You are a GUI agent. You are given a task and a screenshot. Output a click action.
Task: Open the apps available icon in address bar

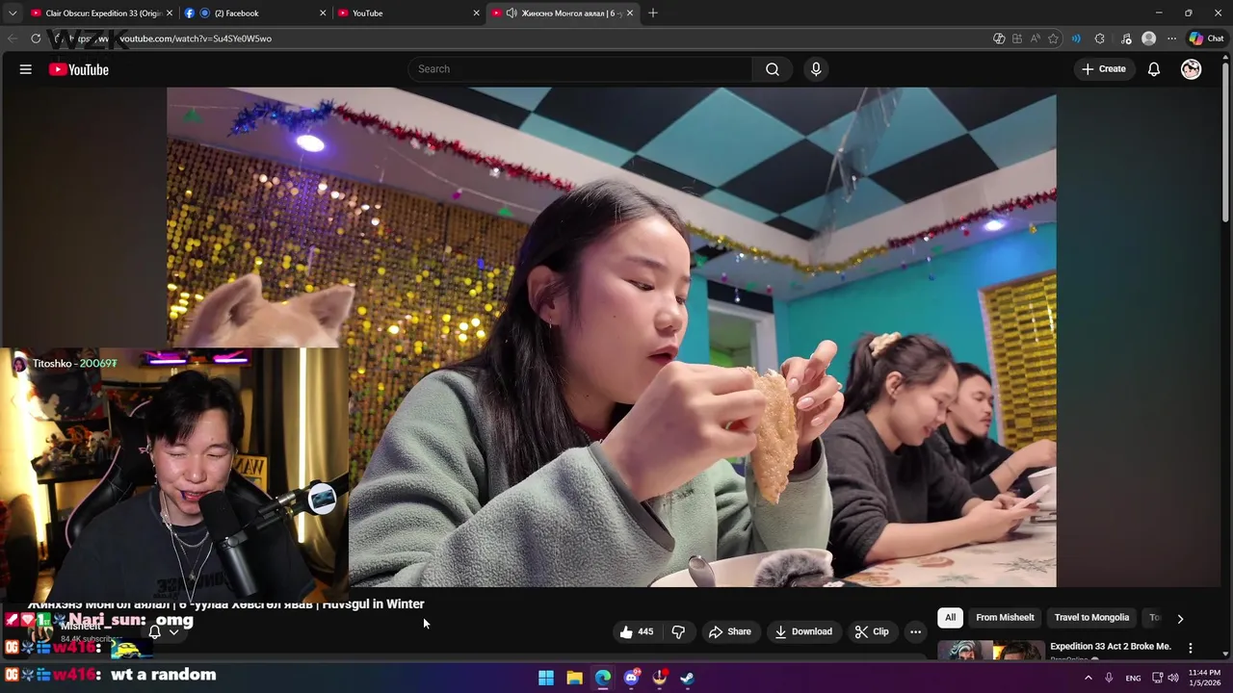(1017, 38)
